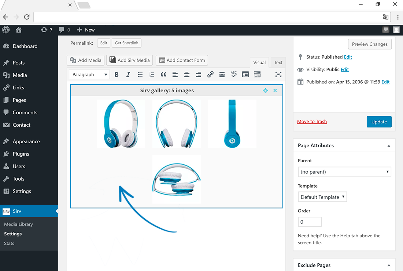Click the Update button

379,122
